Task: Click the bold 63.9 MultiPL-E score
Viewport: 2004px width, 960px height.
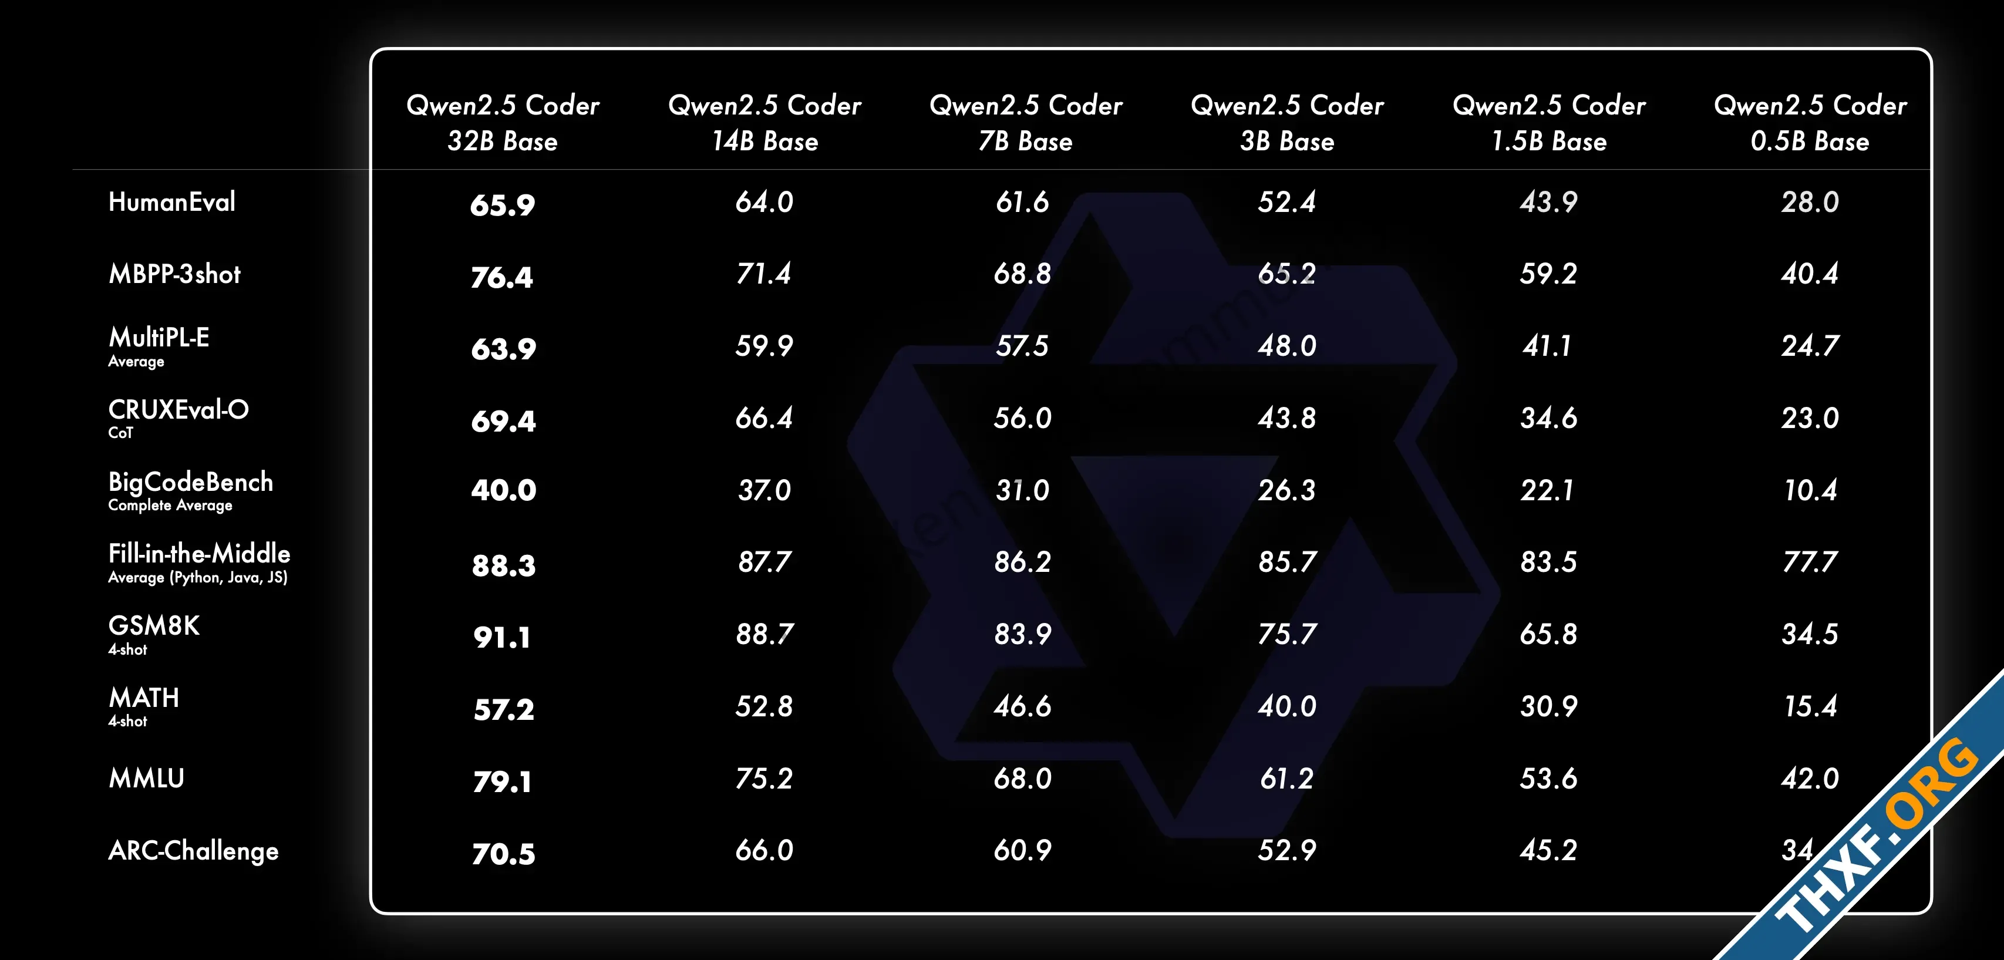Action: click(x=503, y=349)
